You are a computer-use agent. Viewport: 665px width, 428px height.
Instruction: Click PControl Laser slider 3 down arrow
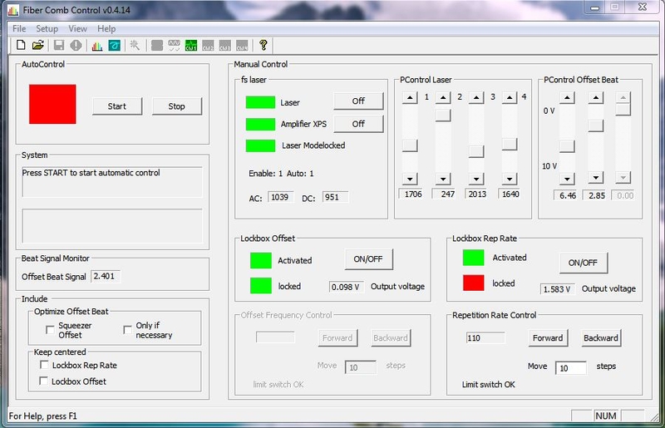(476, 179)
